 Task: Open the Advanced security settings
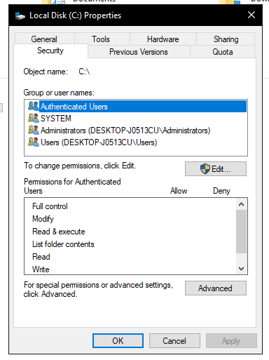click(x=216, y=288)
